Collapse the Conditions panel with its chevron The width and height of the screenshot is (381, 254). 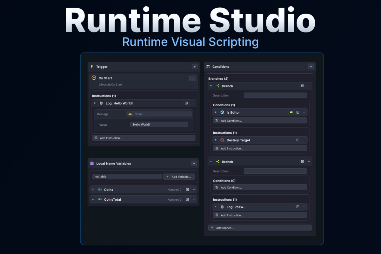[311, 67]
